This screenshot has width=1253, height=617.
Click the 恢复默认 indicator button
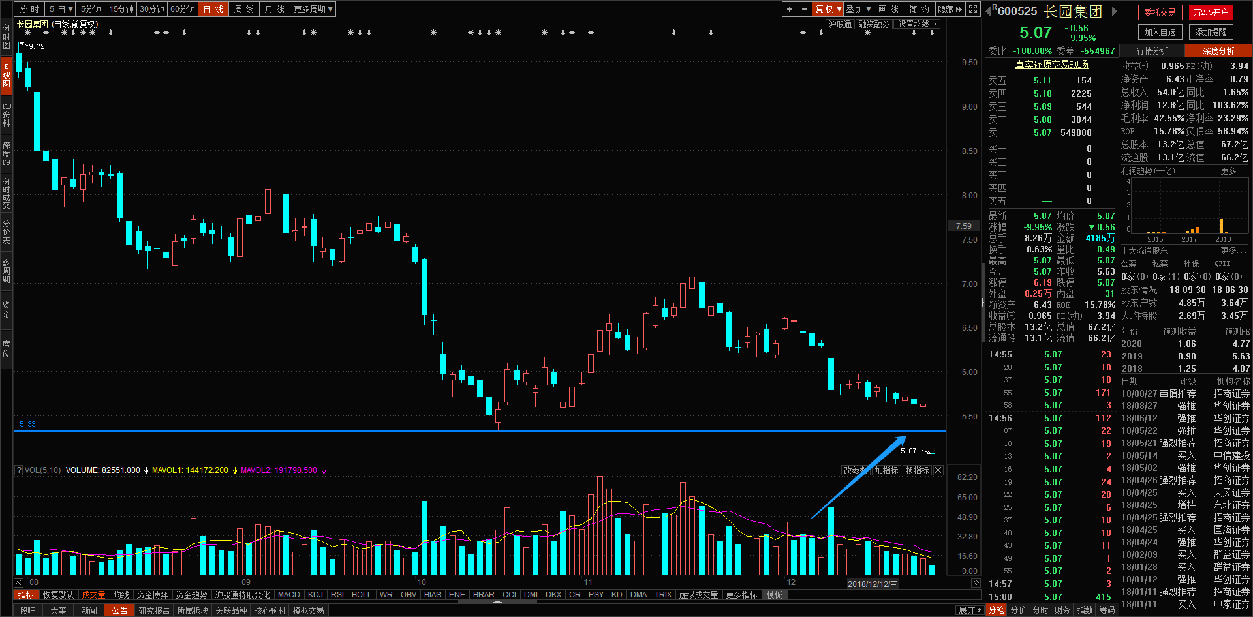point(58,595)
